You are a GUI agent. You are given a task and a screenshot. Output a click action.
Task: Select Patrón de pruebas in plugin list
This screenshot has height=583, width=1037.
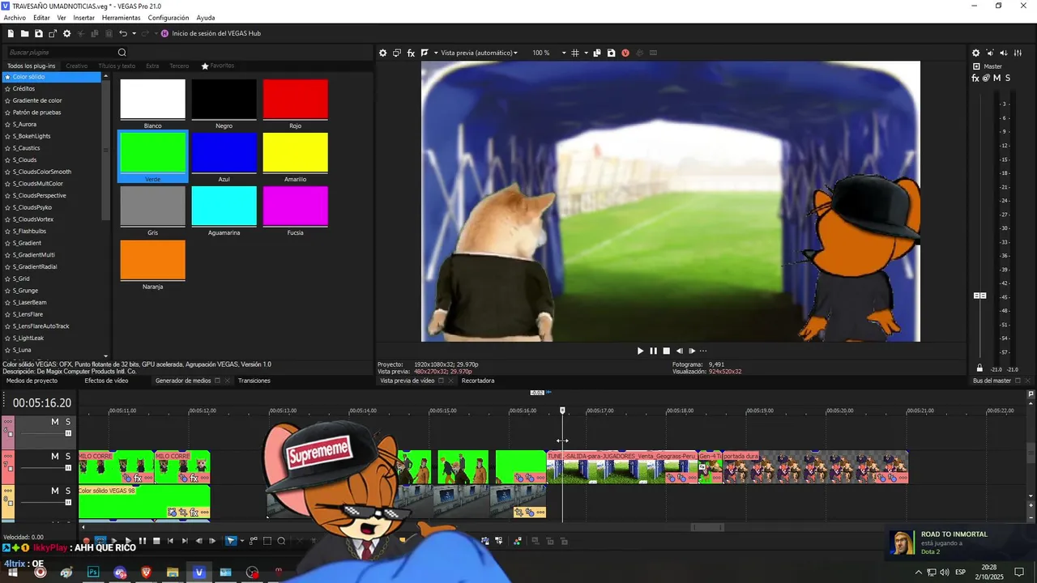click(x=36, y=113)
